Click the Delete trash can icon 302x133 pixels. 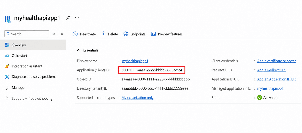pos(103,34)
